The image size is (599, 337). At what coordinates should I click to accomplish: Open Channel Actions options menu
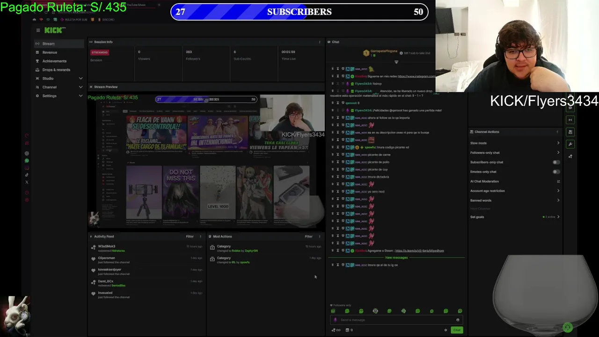(x=557, y=132)
